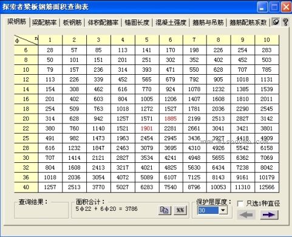
Task: Open help via question mark icon
Action: [285, 22]
